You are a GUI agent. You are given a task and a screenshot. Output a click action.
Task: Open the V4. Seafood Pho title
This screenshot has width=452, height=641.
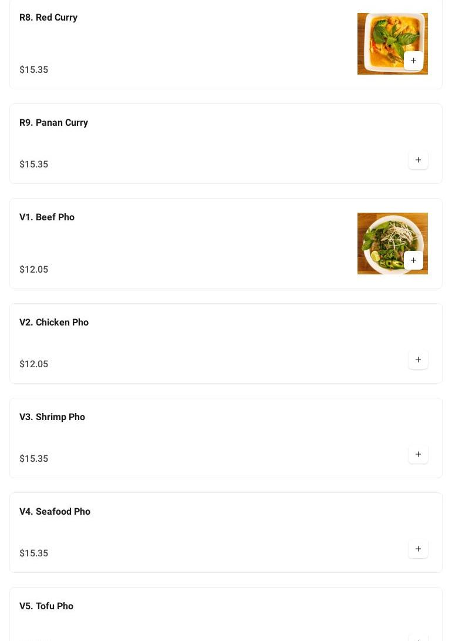point(55,512)
